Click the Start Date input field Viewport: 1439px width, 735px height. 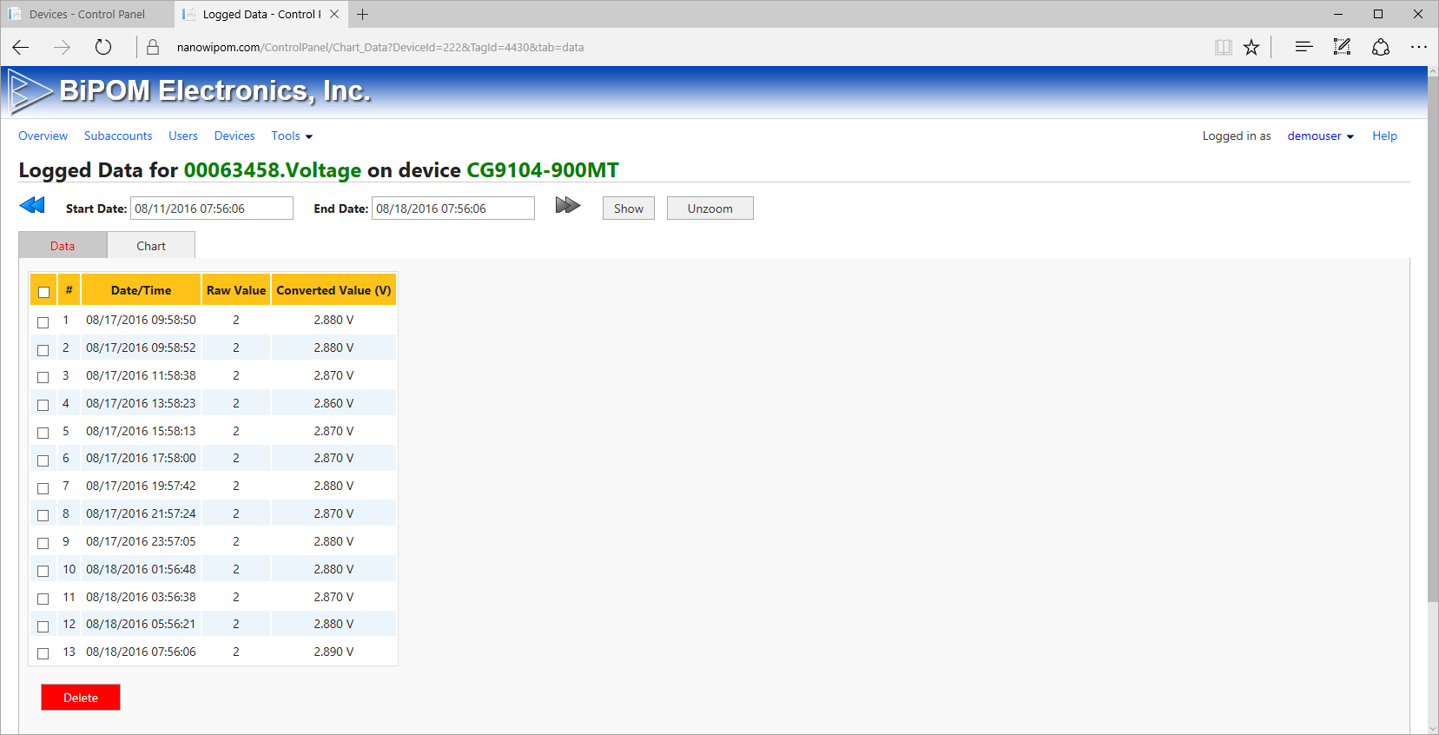coord(212,209)
